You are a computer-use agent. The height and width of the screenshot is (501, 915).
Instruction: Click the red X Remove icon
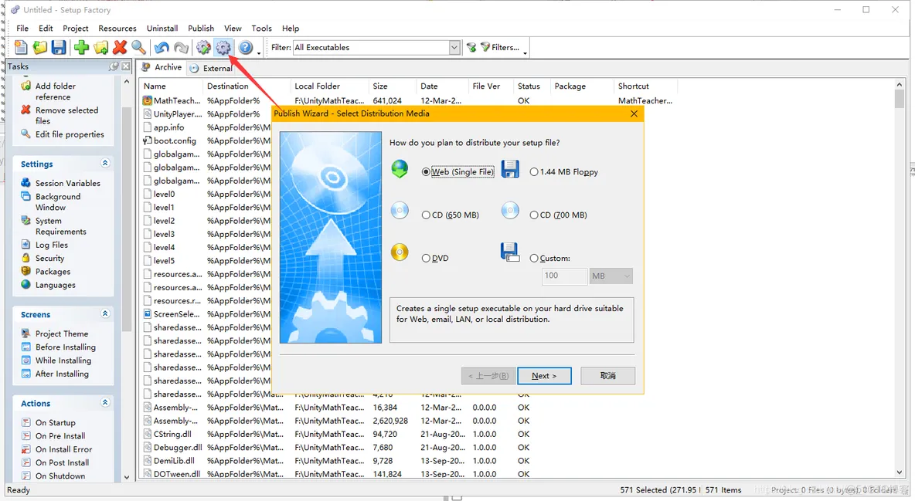pos(120,47)
